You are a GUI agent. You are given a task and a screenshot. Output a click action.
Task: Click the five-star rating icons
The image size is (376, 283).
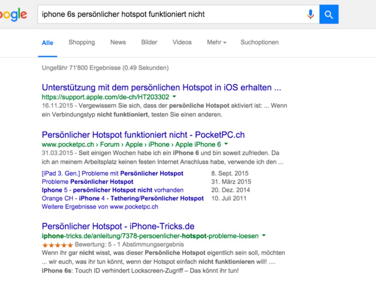pos(57,245)
